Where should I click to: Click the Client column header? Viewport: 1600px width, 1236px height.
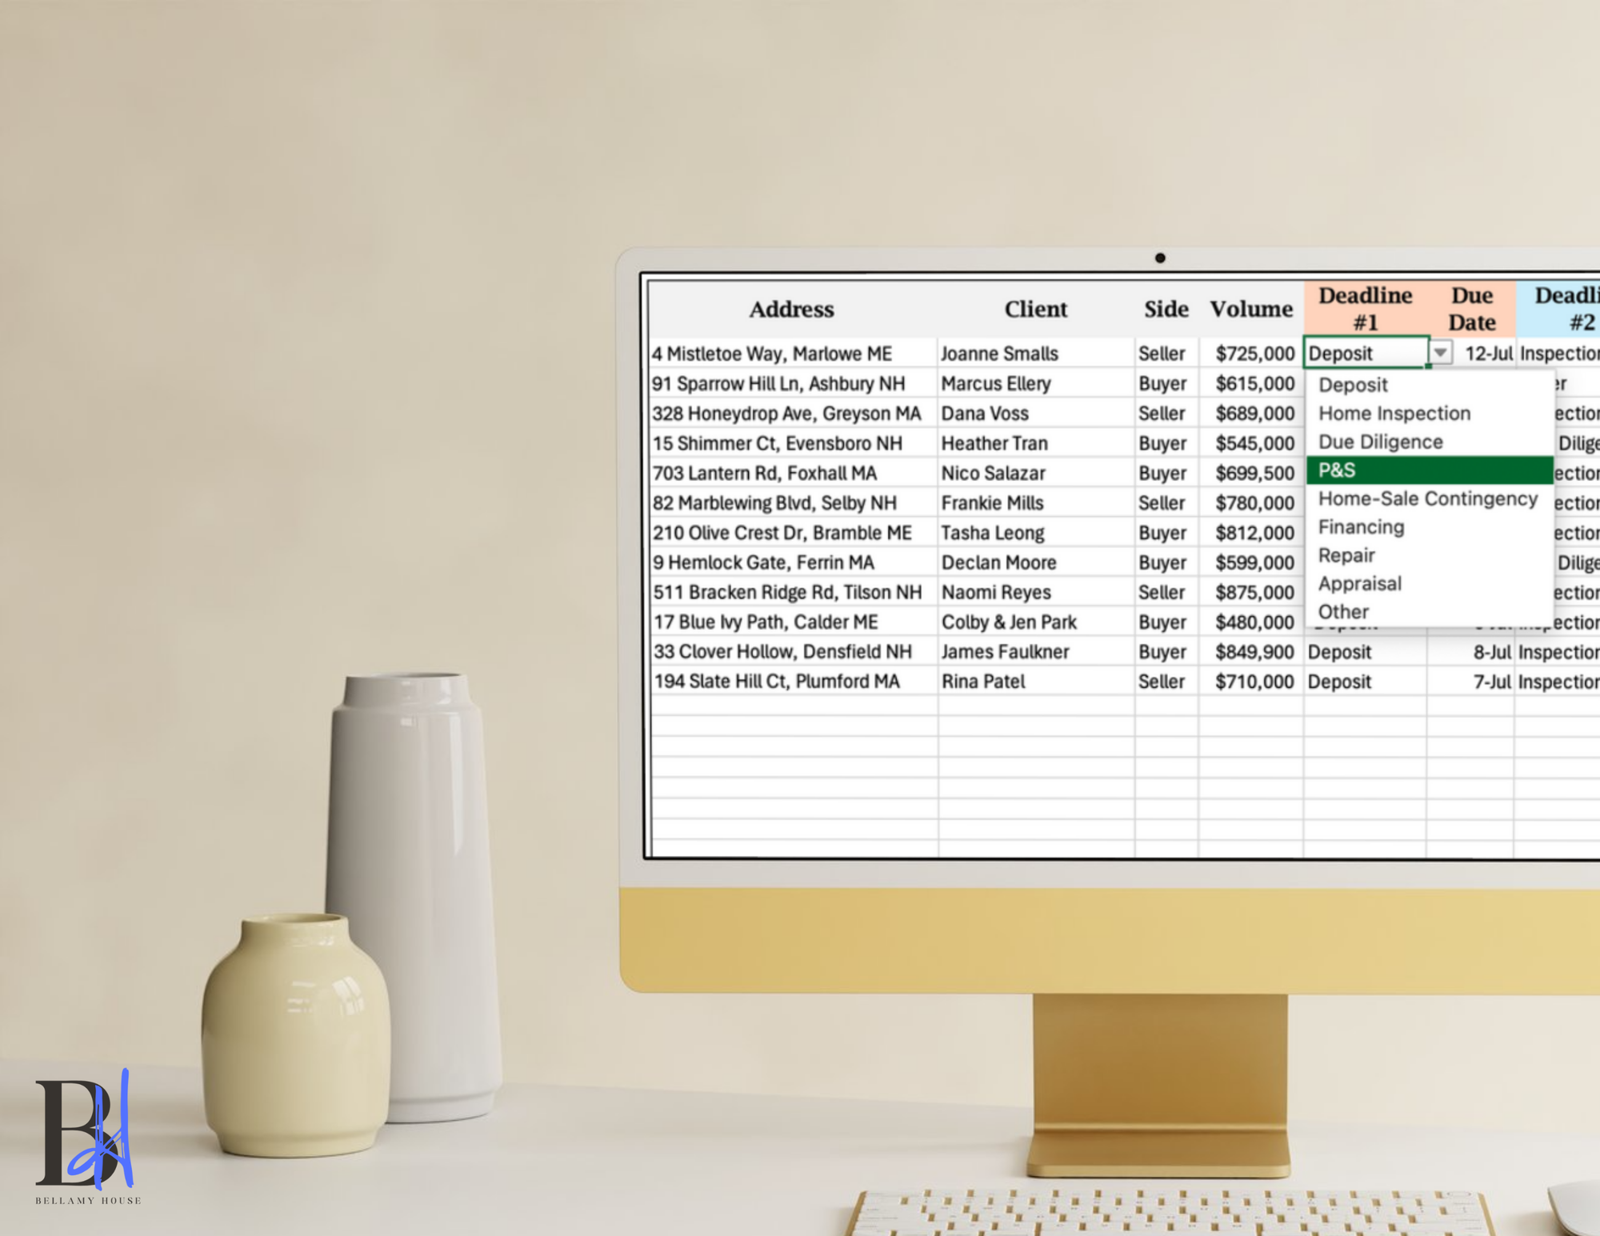coord(1035,310)
